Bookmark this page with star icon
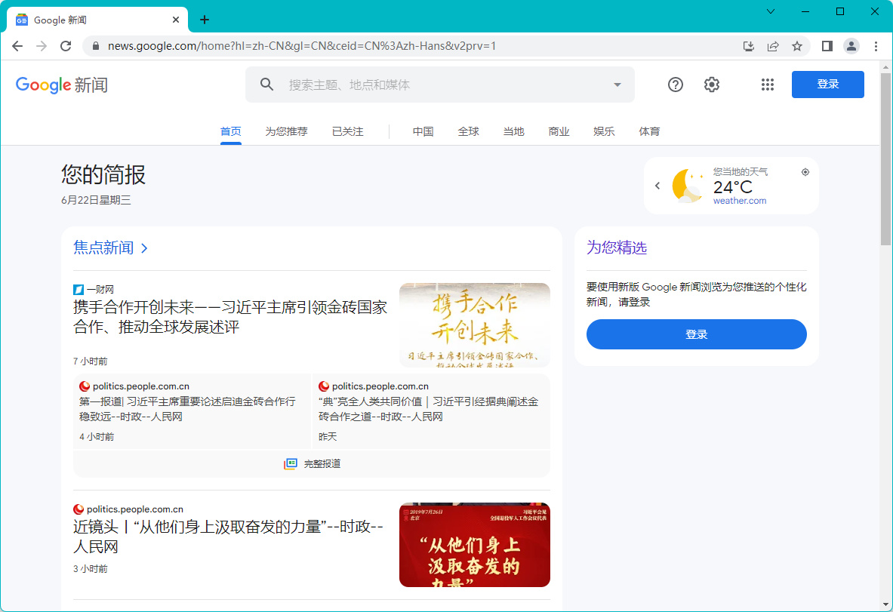Image resolution: width=893 pixels, height=612 pixels. pos(797,46)
